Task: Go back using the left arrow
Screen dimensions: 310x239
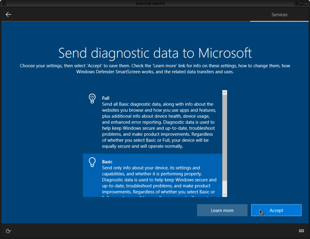Action: (x=8, y=15)
